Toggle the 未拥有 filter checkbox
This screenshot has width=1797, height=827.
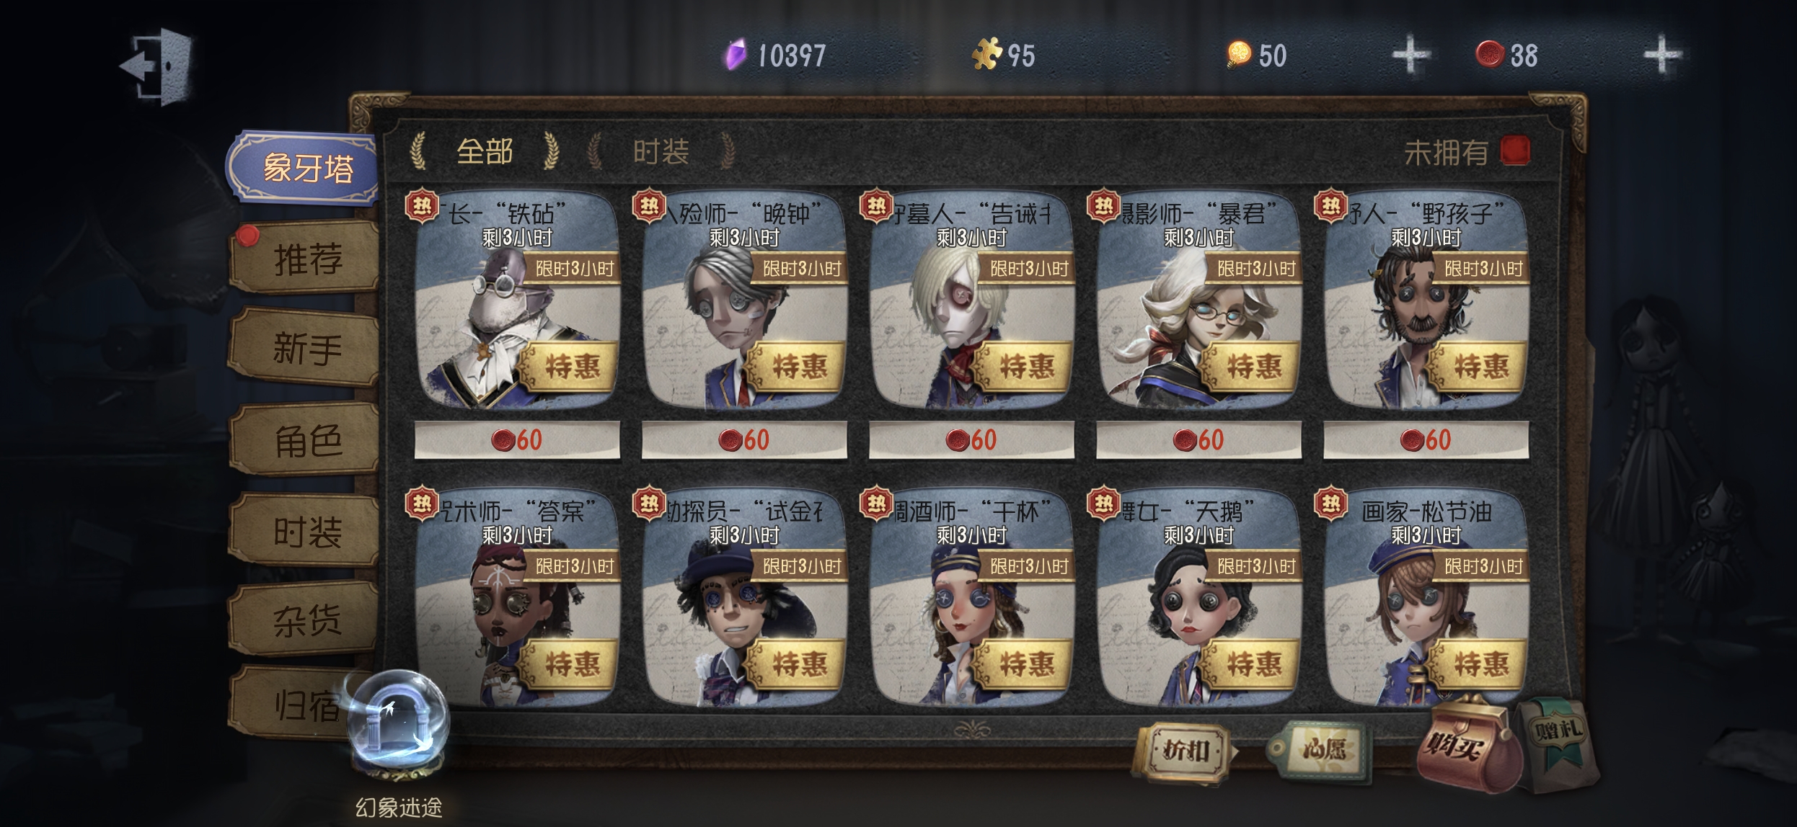1514,151
